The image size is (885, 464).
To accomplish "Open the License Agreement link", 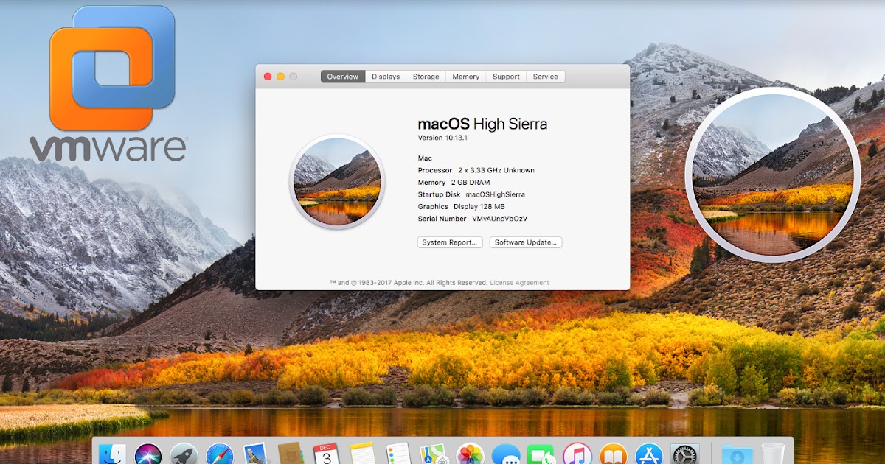I will [x=520, y=283].
